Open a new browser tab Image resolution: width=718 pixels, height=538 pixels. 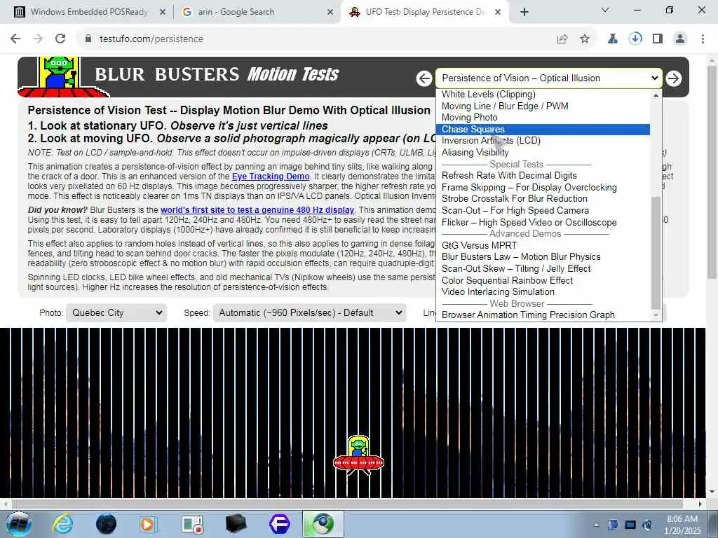tap(524, 12)
